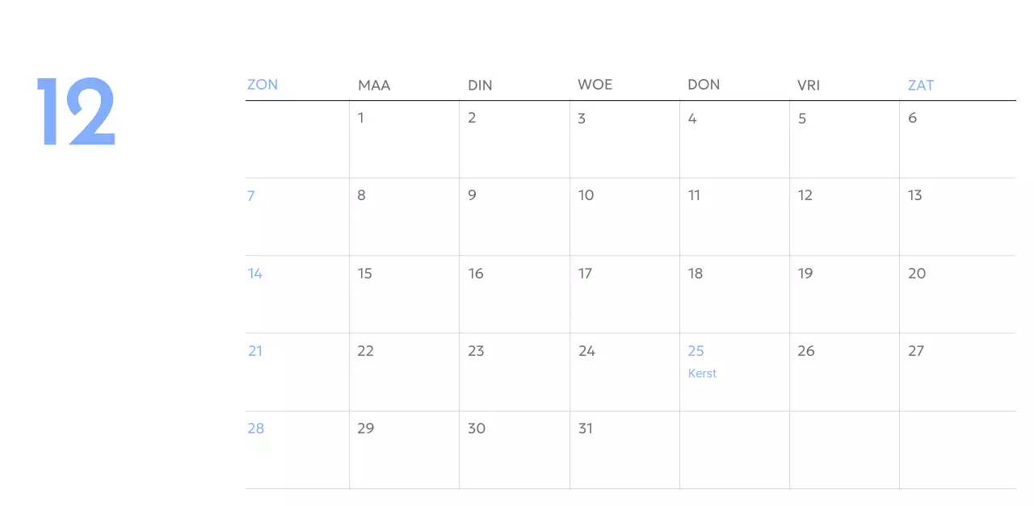Click the DON weekday header
1034x506 pixels.
tap(704, 85)
